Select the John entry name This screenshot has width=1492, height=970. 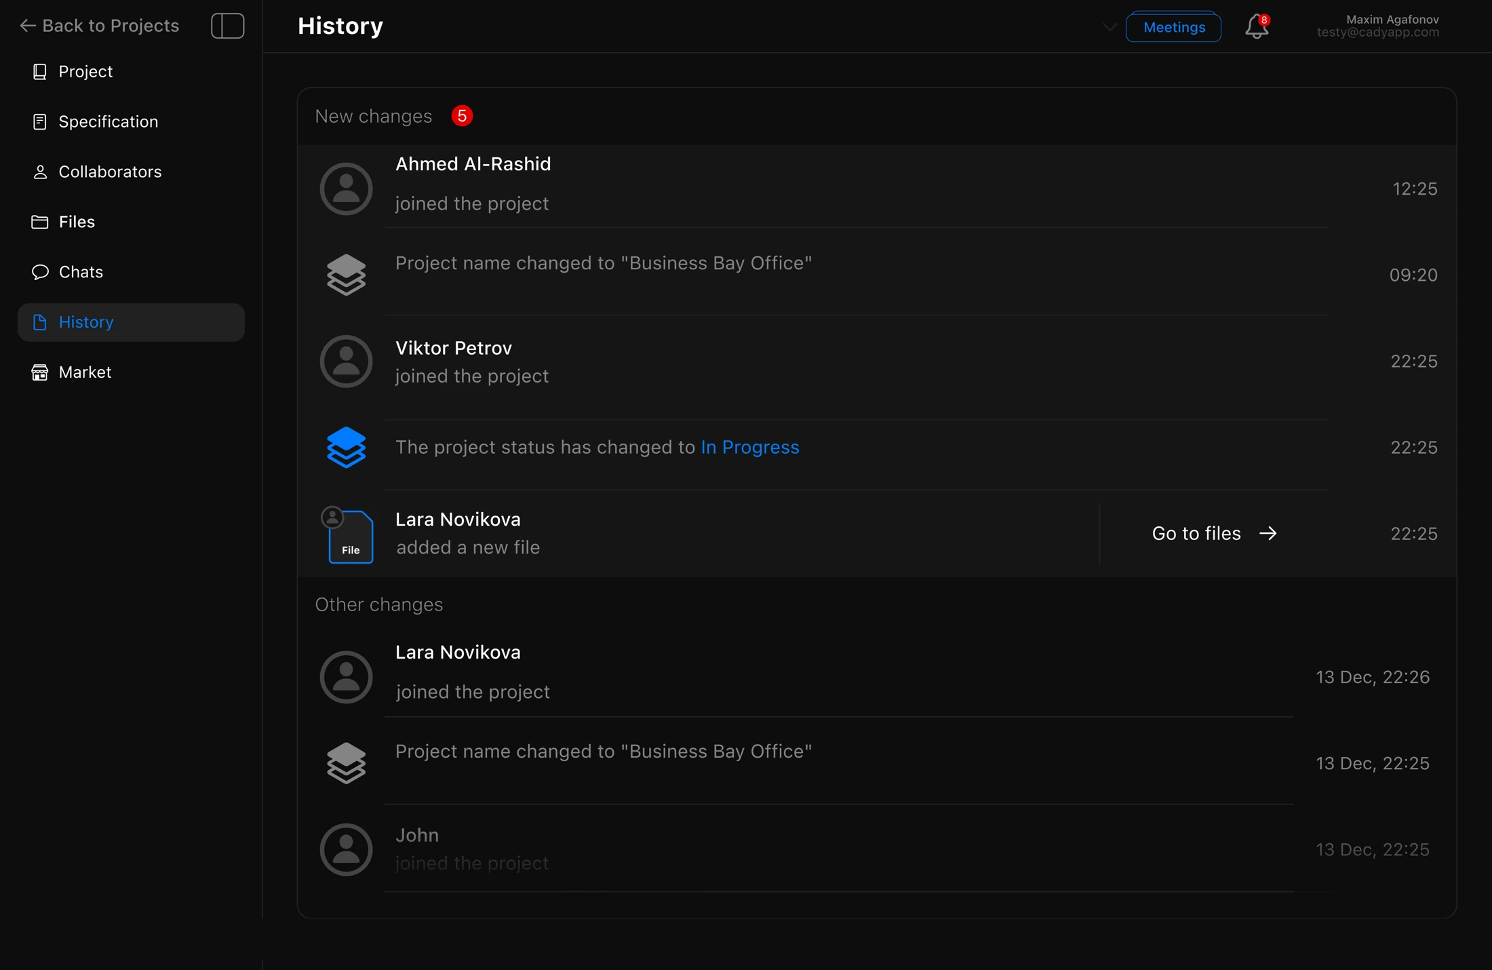(x=417, y=835)
